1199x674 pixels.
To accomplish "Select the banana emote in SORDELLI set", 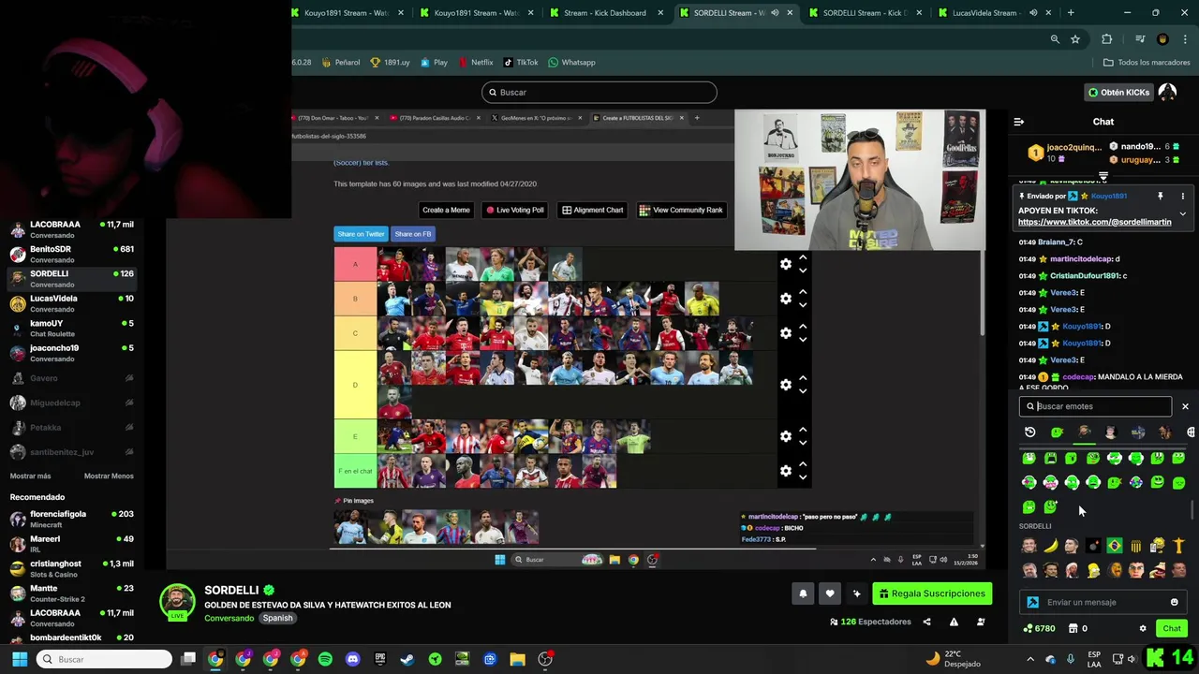I will (x=1051, y=546).
